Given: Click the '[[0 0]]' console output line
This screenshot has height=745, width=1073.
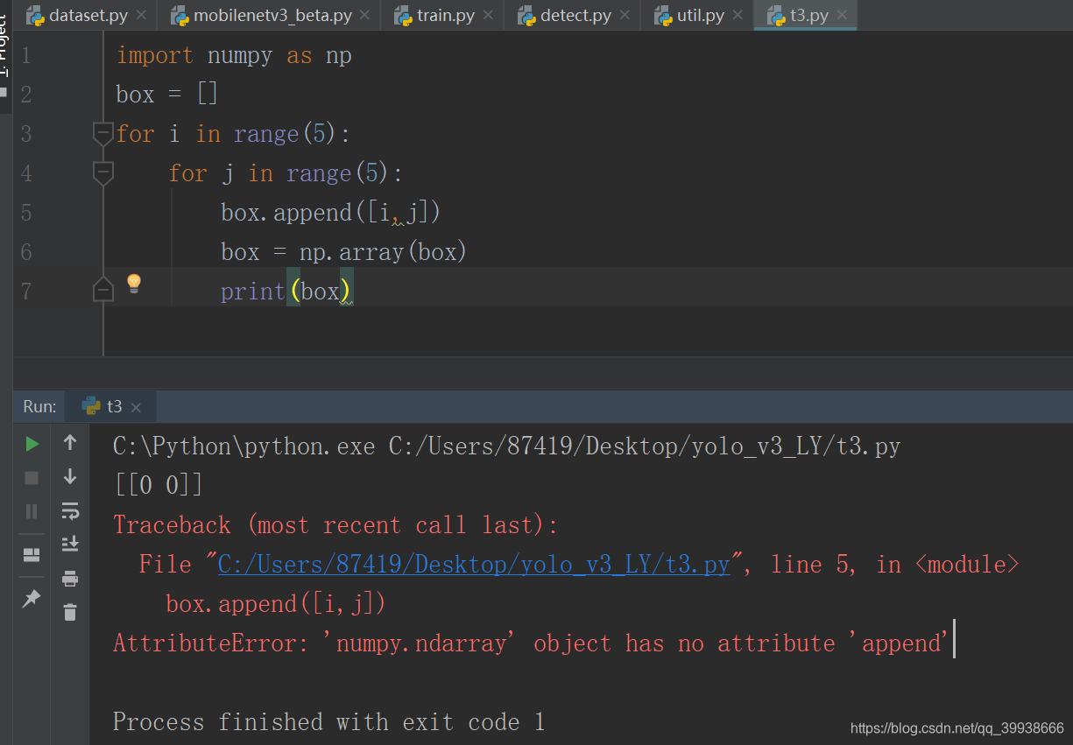Looking at the screenshot, I should pos(159,484).
